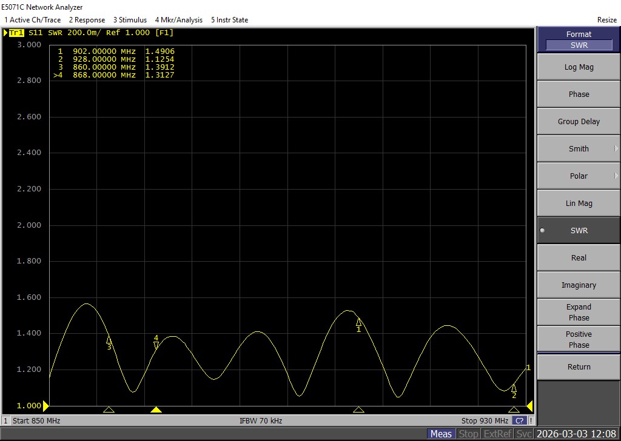Image resolution: width=621 pixels, height=441 pixels.
Task: Click the Resize button
Action: [x=606, y=20]
